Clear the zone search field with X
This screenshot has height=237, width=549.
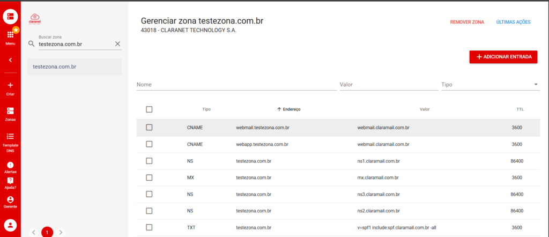click(x=118, y=43)
